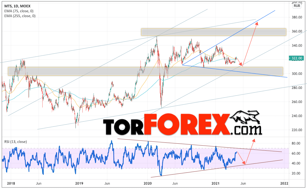
Task: Click the 340.00 price axis label
Action: point(297,45)
